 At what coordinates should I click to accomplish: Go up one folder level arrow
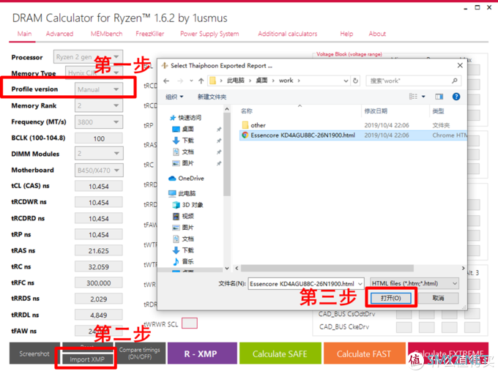201,81
